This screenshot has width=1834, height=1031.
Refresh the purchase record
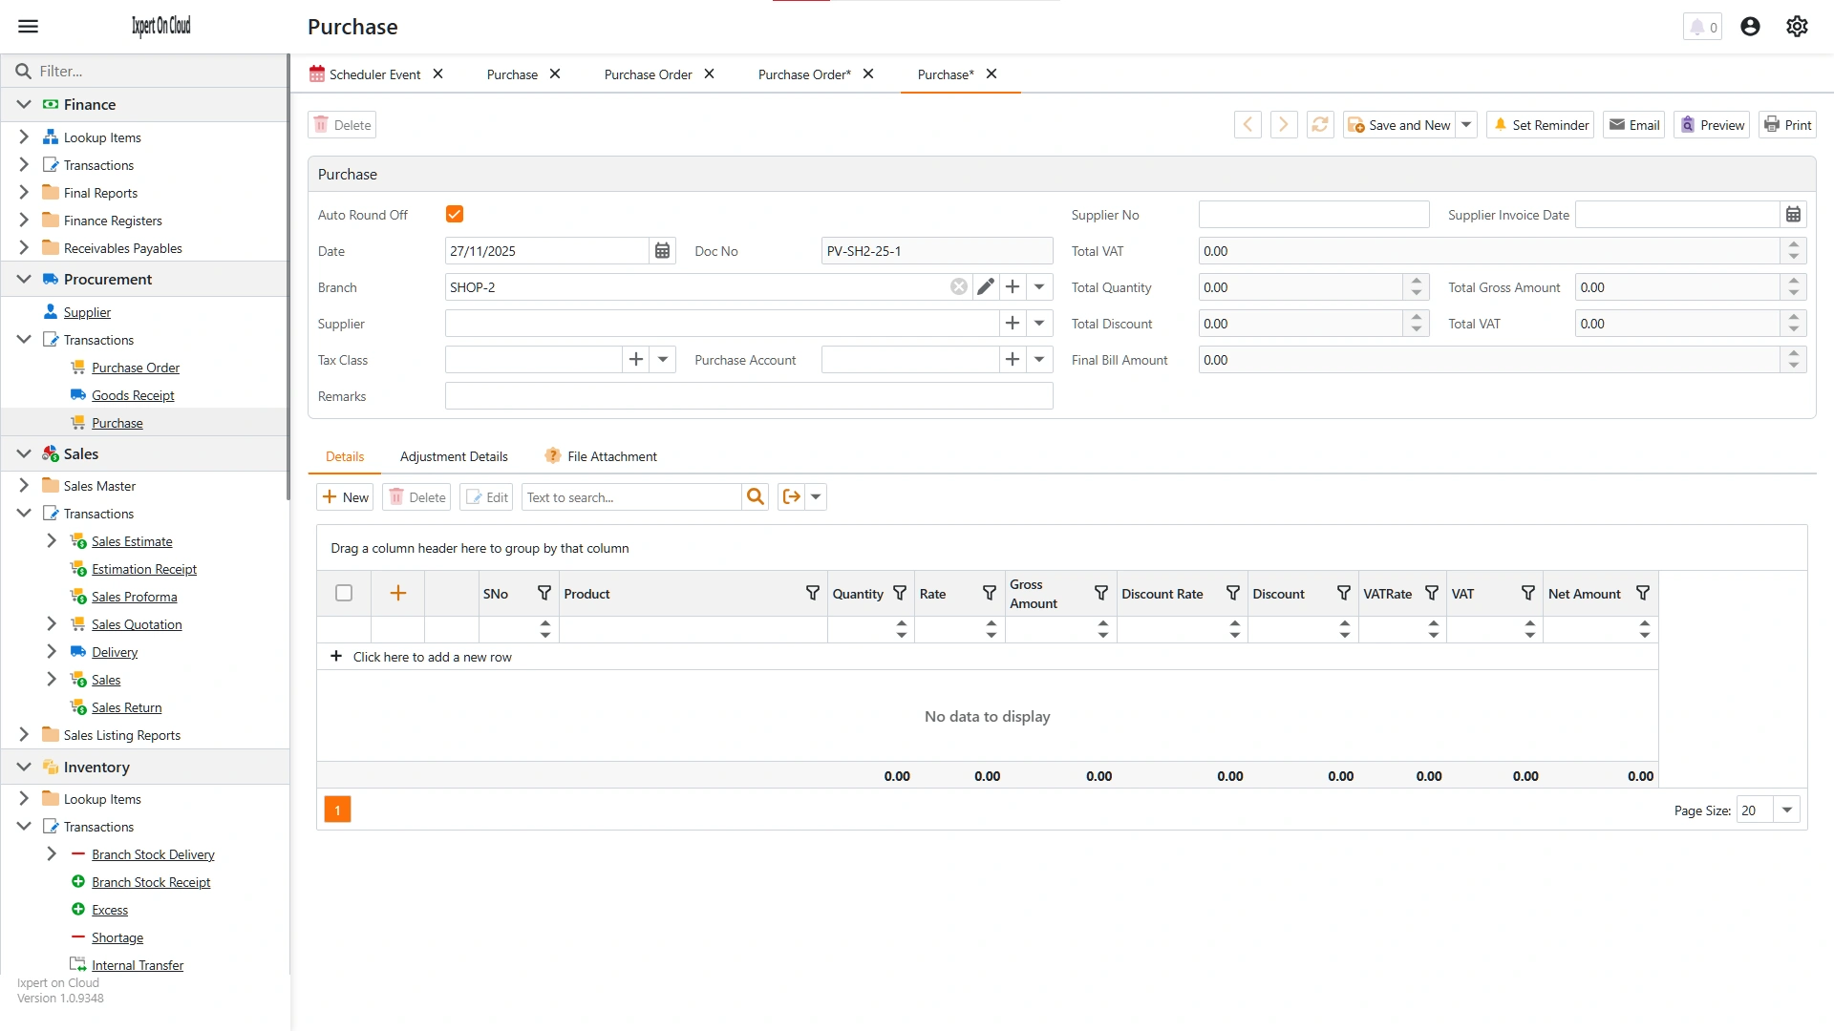coord(1320,124)
